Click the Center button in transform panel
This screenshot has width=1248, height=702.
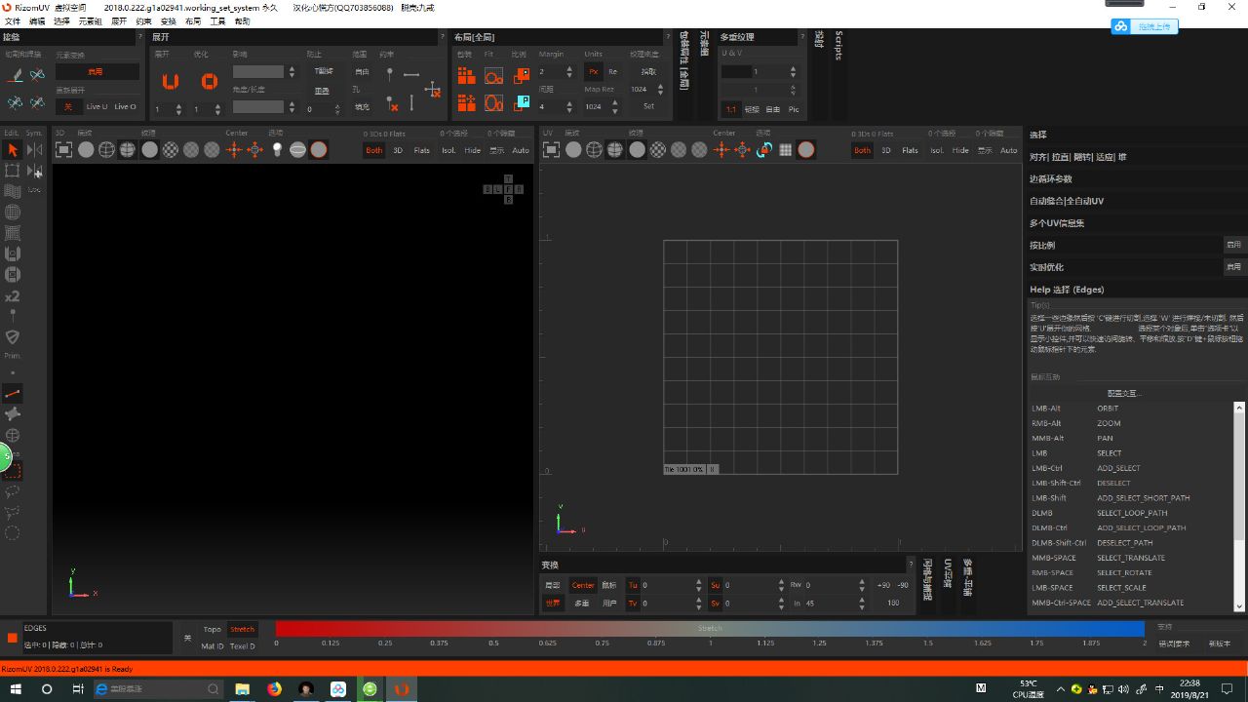point(583,585)
